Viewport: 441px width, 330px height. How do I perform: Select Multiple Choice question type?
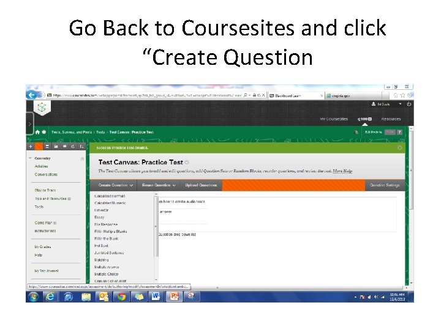(x=107, y=274)
